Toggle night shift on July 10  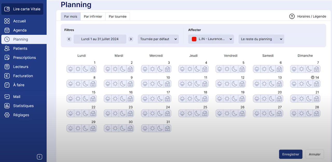pyautogui.click(x=160, y=84)
